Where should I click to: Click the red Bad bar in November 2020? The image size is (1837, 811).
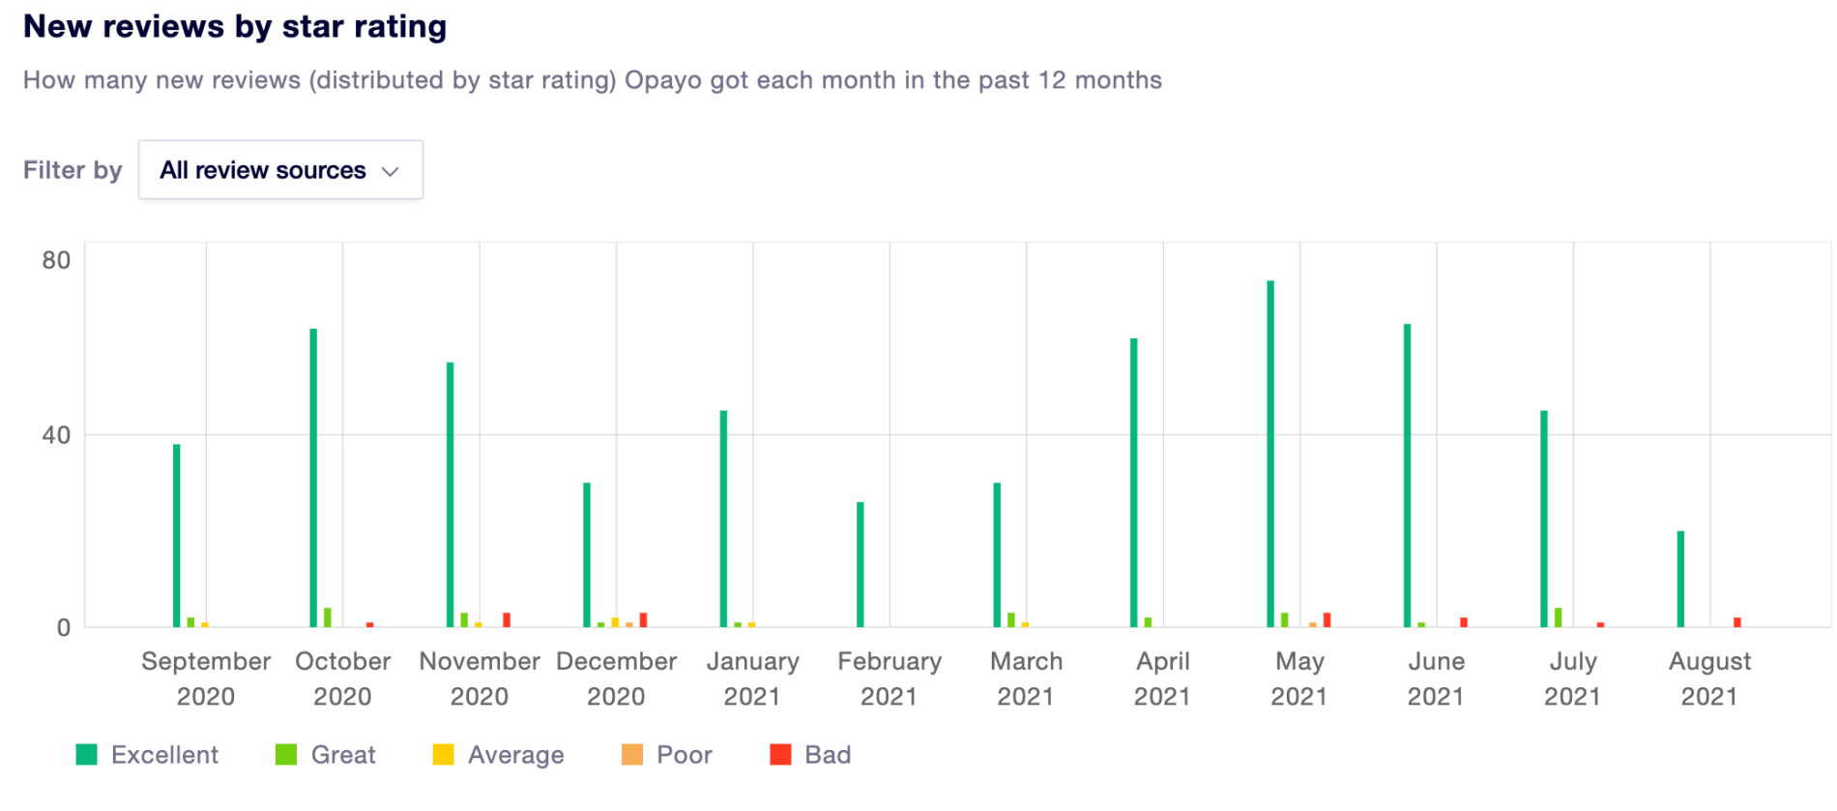507,620
